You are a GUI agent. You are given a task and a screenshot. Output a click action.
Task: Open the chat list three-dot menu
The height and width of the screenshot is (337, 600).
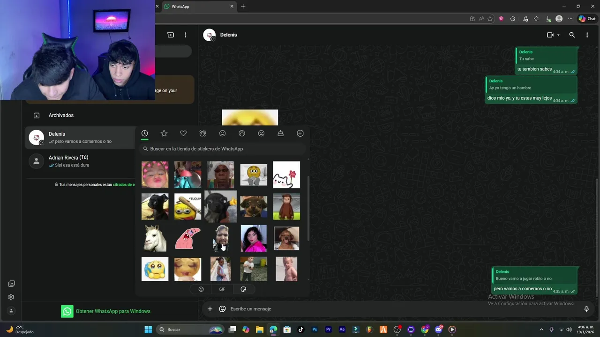point(186,35)
